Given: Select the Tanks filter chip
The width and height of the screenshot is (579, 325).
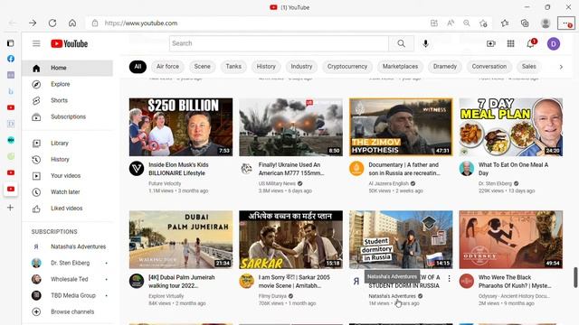Looking at the screenshot, I should [x=233, y=67].
